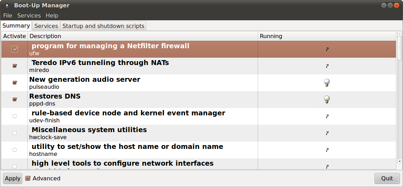Uncheck the ufw firewall activate checkbox
403x187 pixels.
coord(15,49)
